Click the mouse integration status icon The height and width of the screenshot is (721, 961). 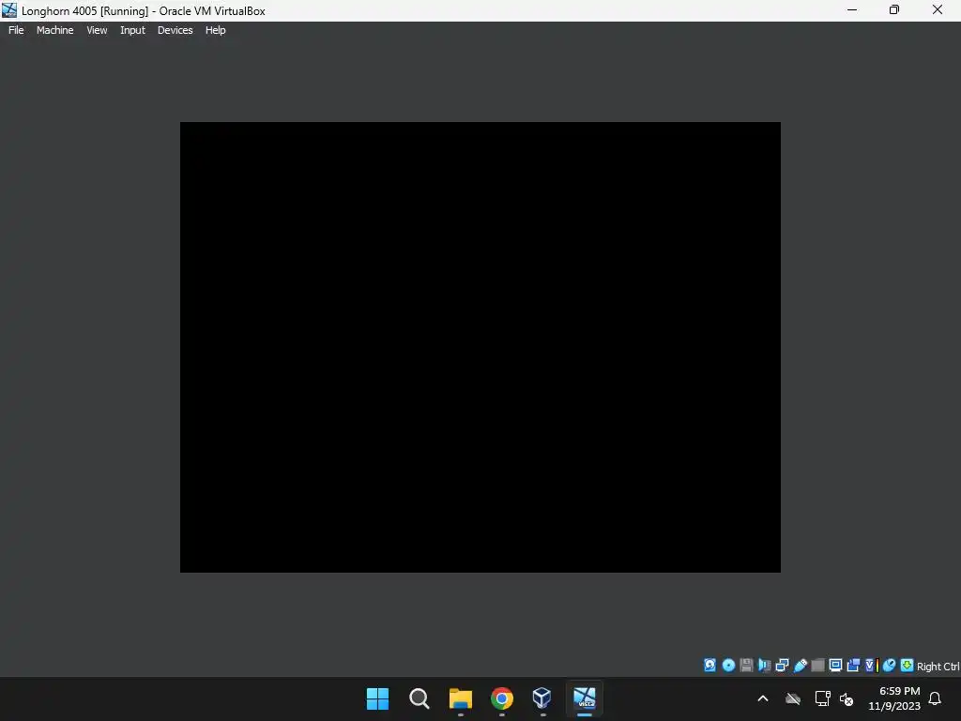click(x=890, y=666)
